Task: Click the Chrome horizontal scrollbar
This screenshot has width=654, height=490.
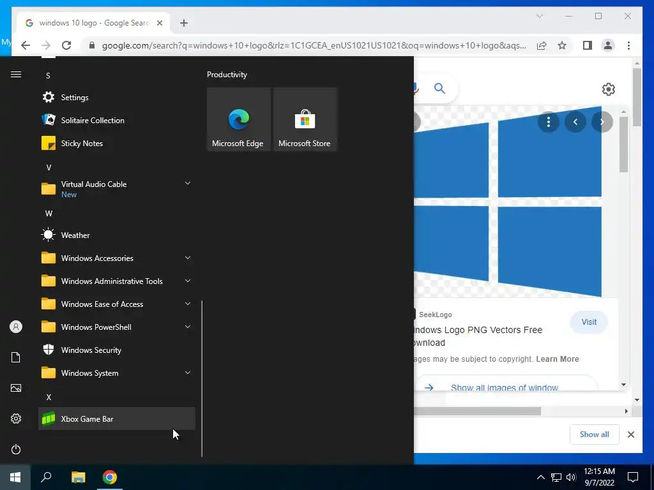Action: point(477,412)
